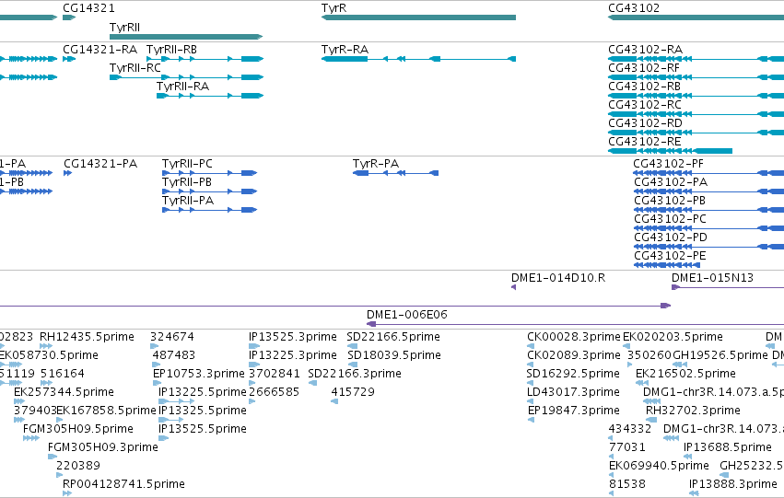Select the RP004128741.5prime EST label
The width and height of the screenshot is (784, 498).
tap(123, 485)
